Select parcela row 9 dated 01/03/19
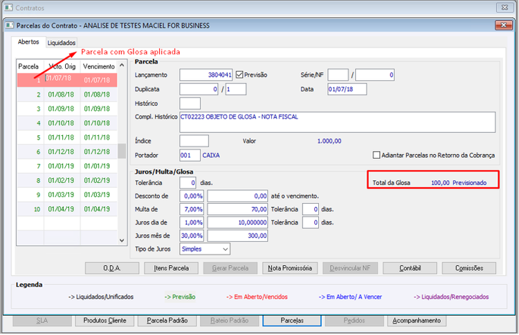The height and width of the screenshot is (335, 519). pos(67,195)
